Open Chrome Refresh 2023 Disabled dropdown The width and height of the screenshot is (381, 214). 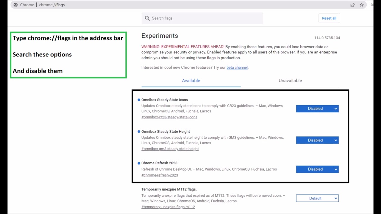pos(317,169)
